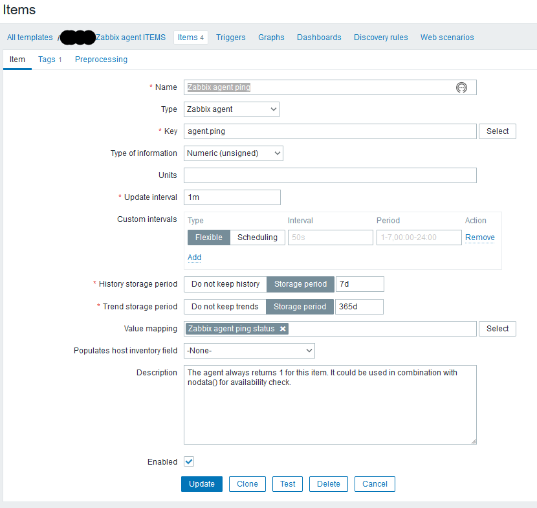The height and width of the screenshot is (508, 537).
Task: Remove the custom interval row
Action: (479, 237)
